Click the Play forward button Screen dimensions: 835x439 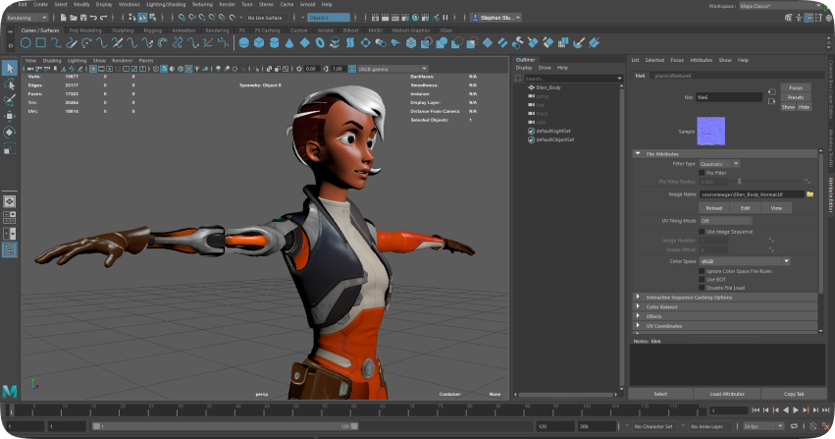pos(796,411)
